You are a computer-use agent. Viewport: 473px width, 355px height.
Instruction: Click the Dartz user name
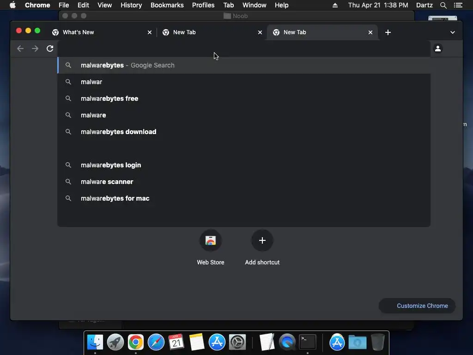pos(424,5)
